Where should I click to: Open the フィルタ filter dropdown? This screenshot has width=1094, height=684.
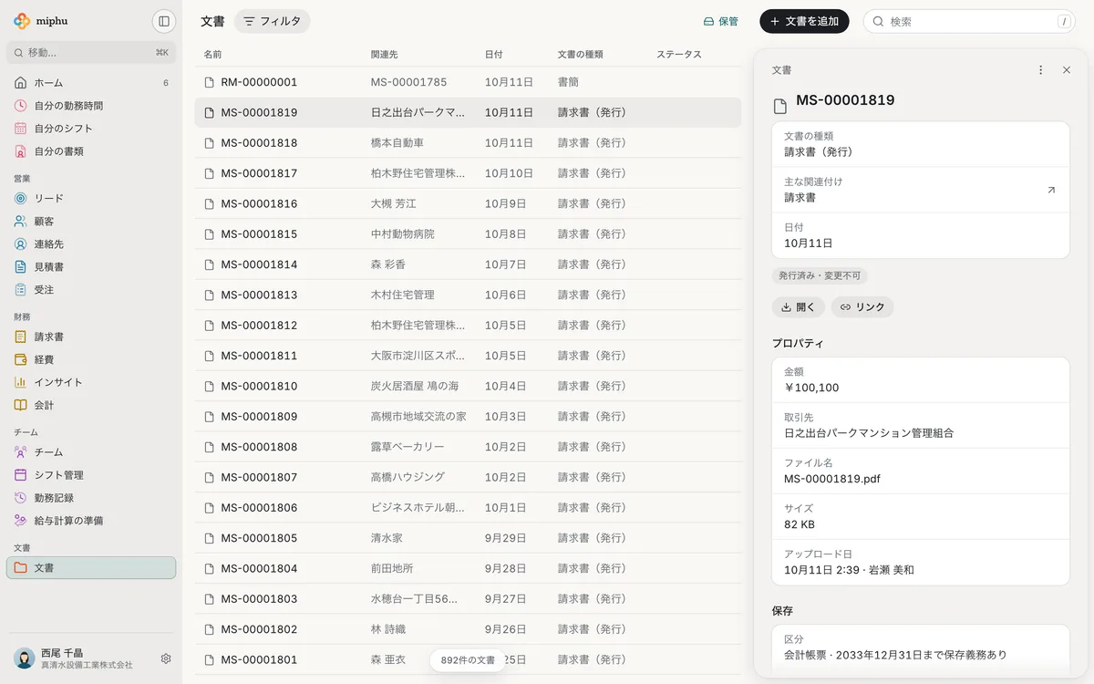coord(272,21)
